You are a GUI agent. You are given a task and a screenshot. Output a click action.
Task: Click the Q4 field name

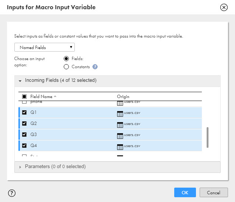[34, 146]
